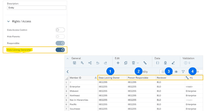This screenshot has height=111, width=205.
Task: Click the curly braces icon in Data
Action: point(157,63)
